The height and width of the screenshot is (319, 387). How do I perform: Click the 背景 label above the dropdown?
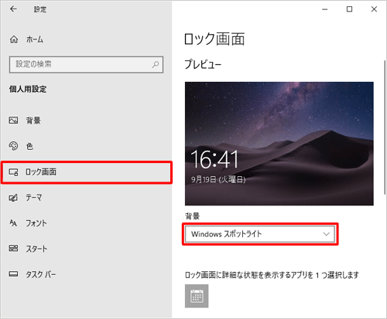point(192,216)
